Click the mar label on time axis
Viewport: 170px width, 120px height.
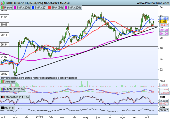pyautogui.click(x=62, y=117)
